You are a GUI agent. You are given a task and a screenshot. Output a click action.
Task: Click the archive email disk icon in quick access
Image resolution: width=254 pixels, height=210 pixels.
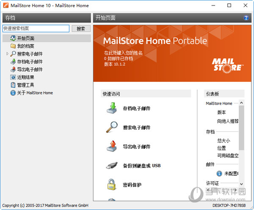click(x=111, y=108)
